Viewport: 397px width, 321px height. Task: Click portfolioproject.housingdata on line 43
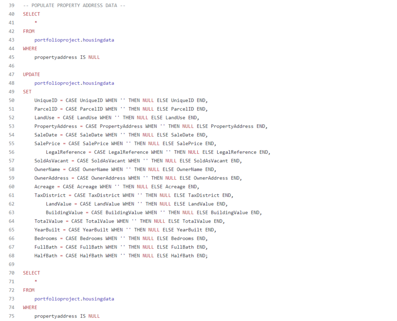click(x=74, y=40)
